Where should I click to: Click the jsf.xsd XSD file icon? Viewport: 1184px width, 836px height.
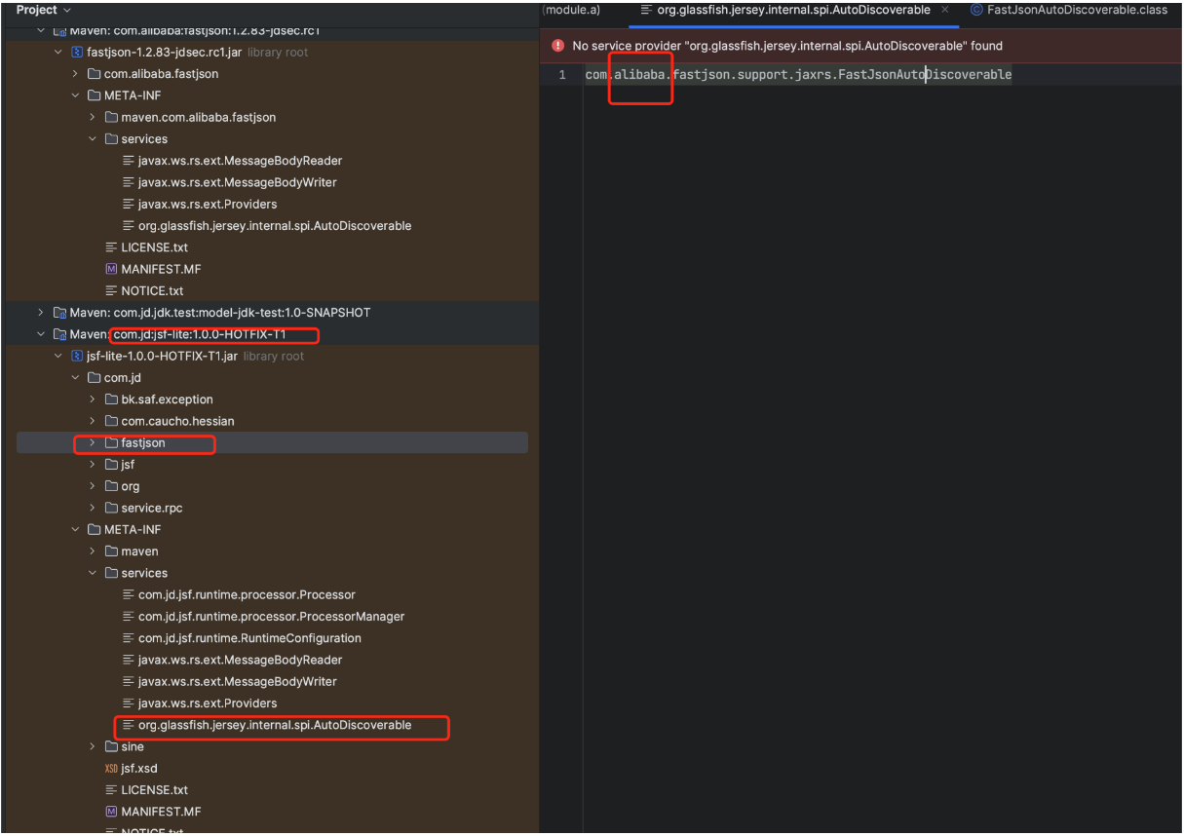111,769
